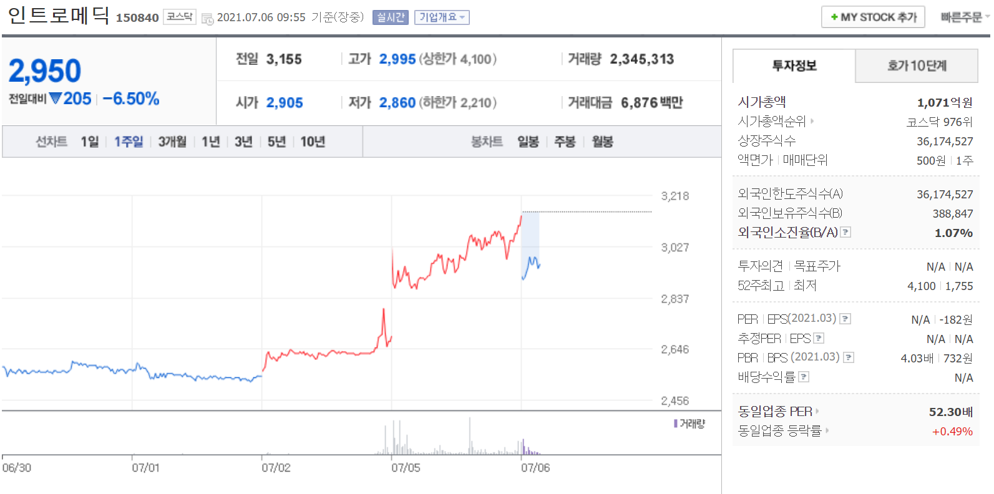Screen dimensions: 994x494
Task: Click the PBR value 4.03배
Action: [917, 358]
